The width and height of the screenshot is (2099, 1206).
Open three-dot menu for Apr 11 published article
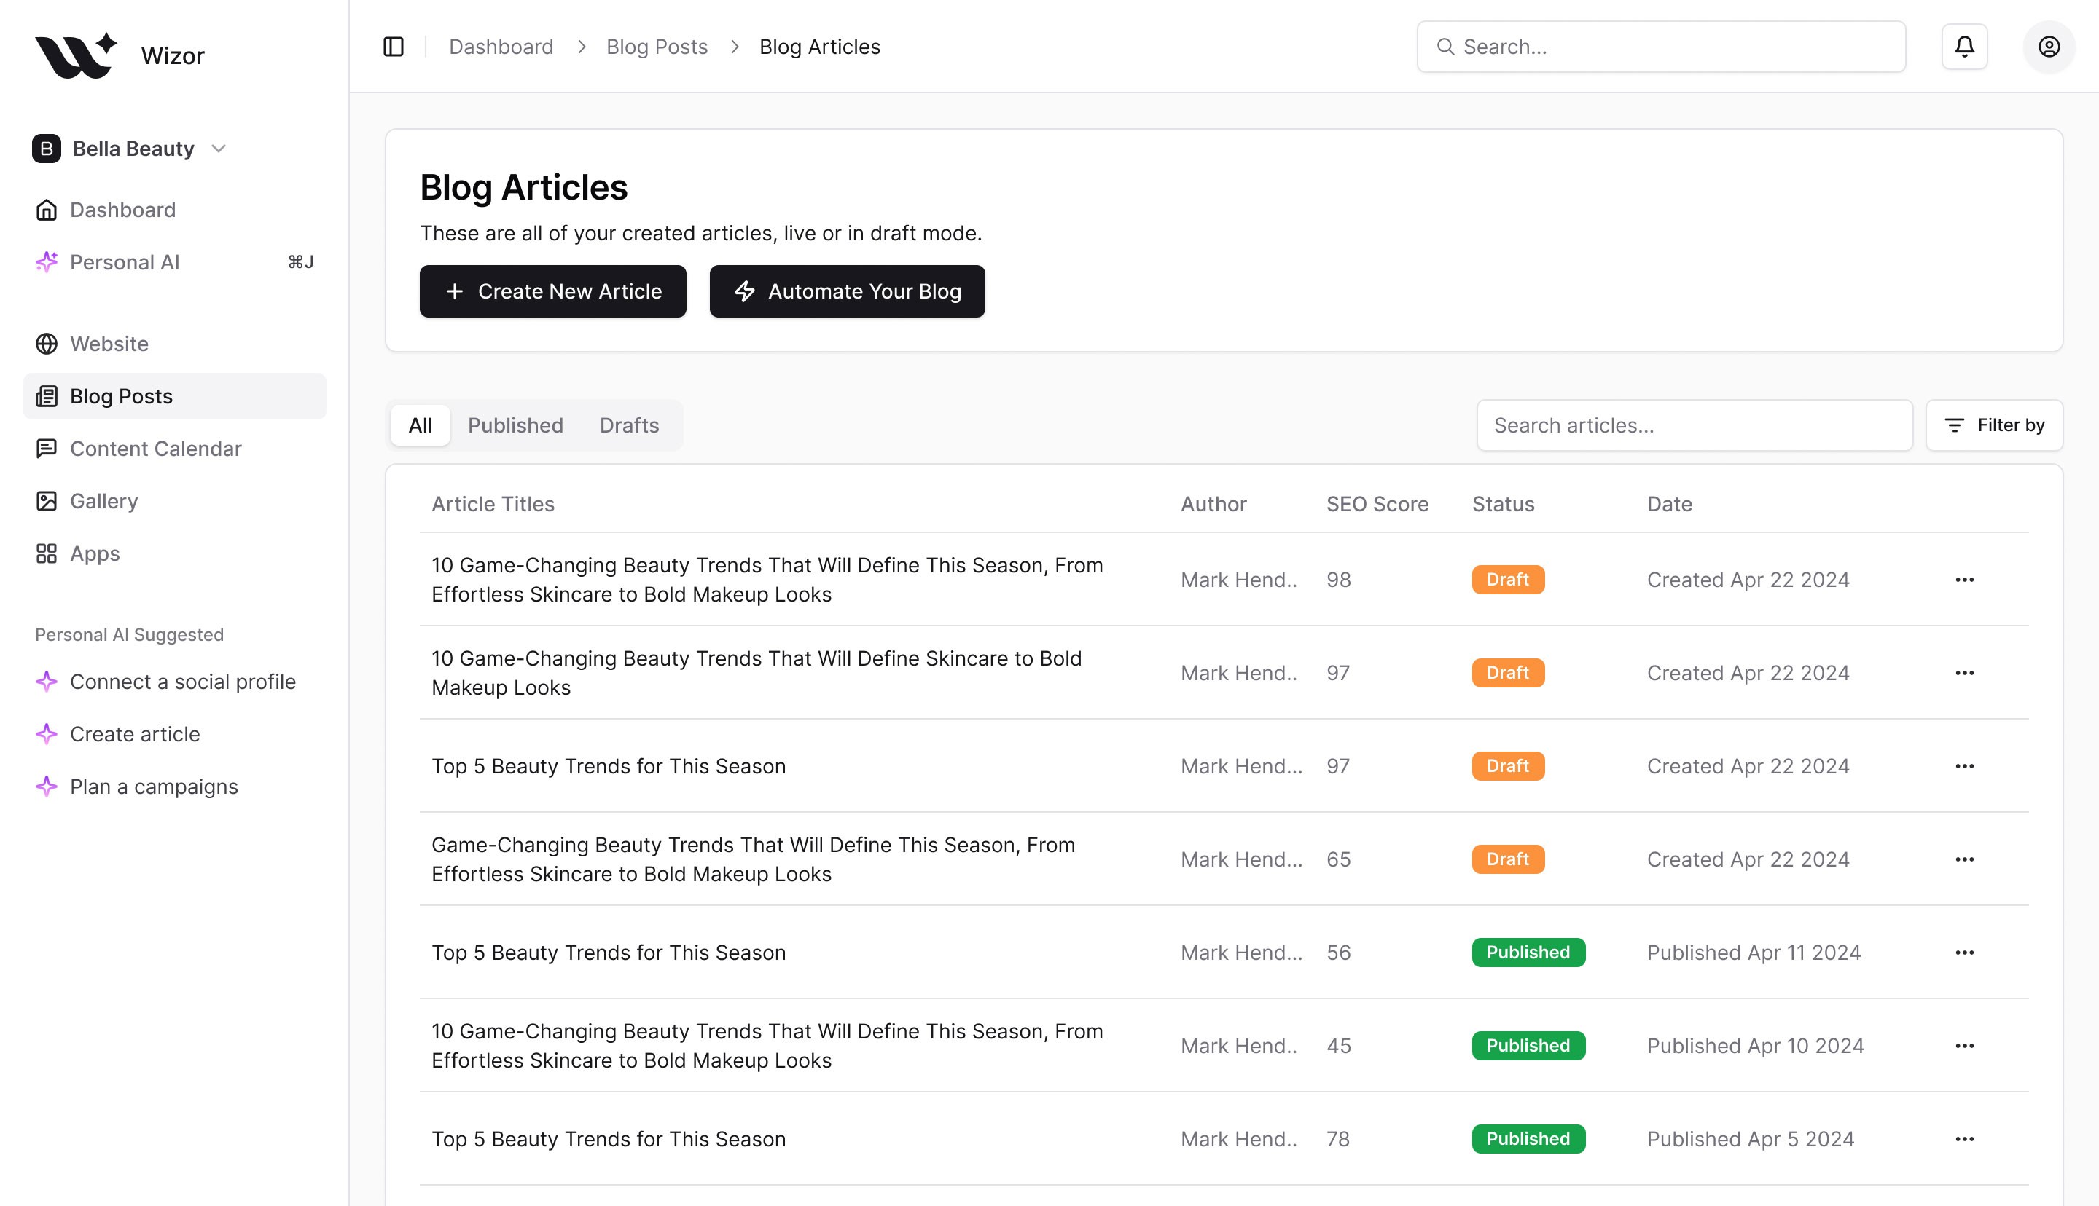coord(1964,953)
